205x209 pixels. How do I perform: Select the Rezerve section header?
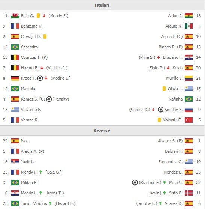(x=102, y=130)
